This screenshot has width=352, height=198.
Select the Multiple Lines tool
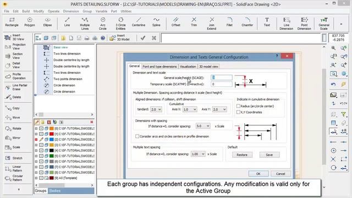click(85, 23)
